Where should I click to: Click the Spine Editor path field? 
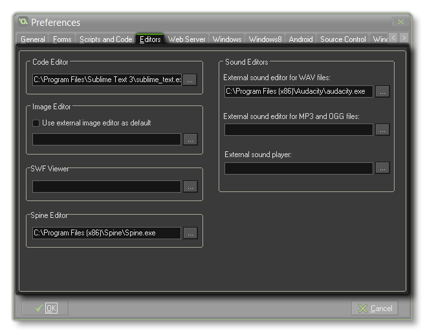tap(107, 233)
